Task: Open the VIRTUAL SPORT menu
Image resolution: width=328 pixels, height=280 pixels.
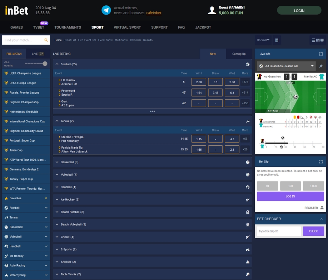Action: point(127,27)
